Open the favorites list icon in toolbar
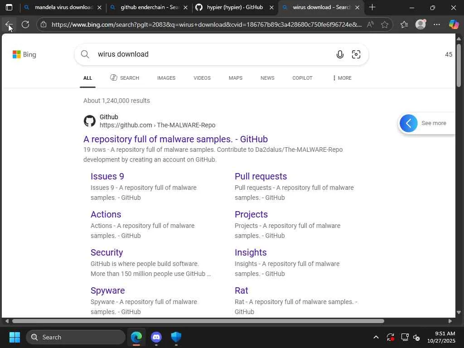 point(404,24)
